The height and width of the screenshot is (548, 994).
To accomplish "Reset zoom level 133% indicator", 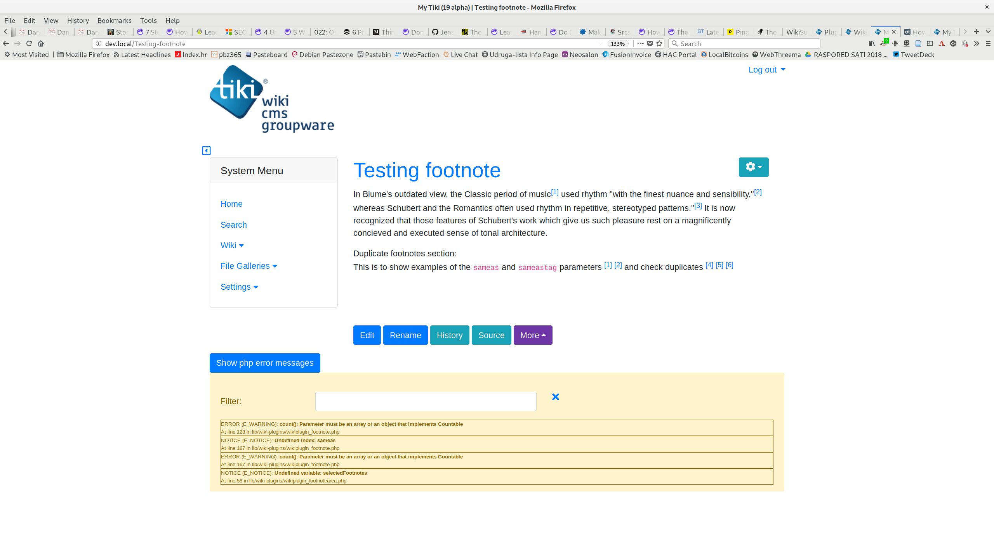I will (618, 44).
